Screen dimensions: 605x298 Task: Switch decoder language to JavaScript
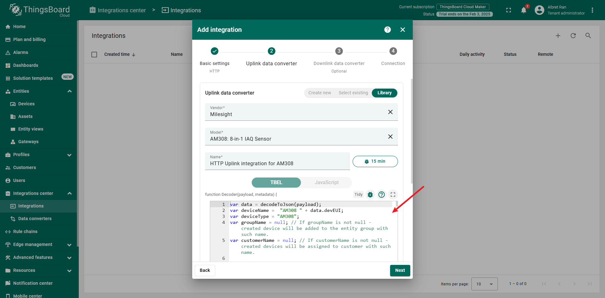point(326,183)
